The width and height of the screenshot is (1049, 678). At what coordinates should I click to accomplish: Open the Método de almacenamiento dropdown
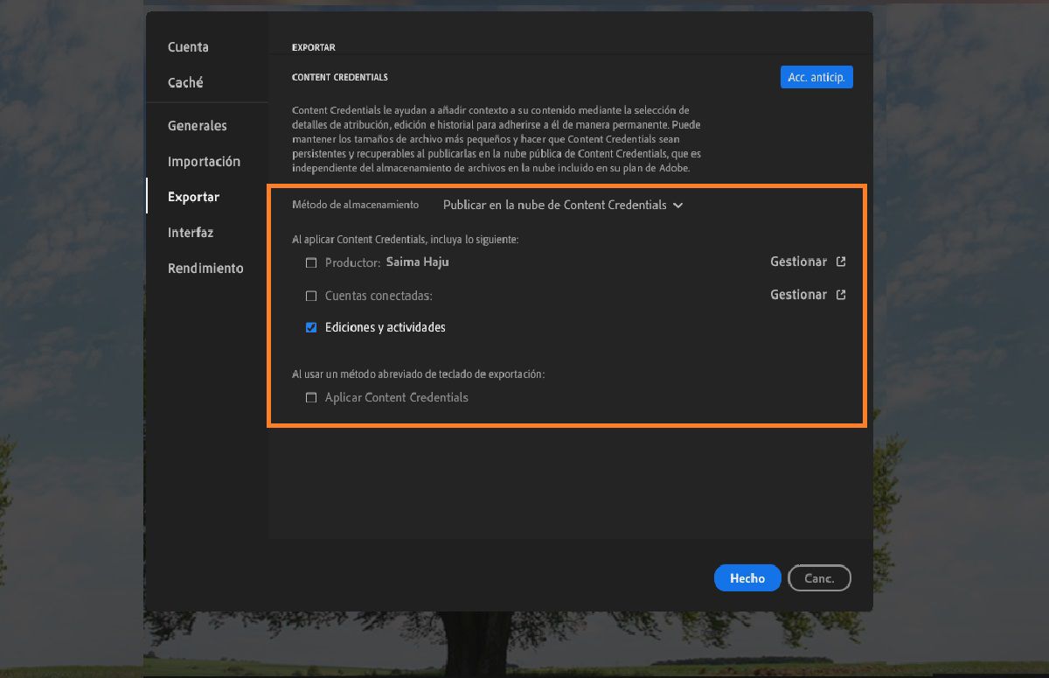(x=561, y=205)
